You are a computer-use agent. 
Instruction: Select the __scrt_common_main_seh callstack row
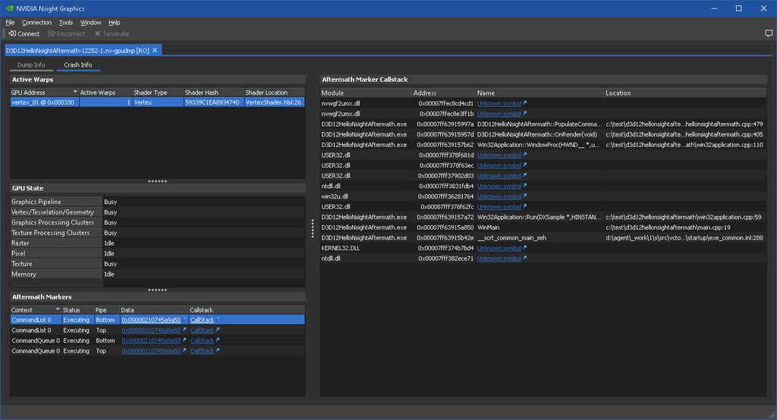pos(543,238)
